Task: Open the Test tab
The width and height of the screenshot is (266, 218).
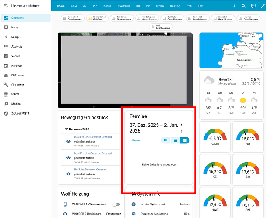Action: coord(201,6)
